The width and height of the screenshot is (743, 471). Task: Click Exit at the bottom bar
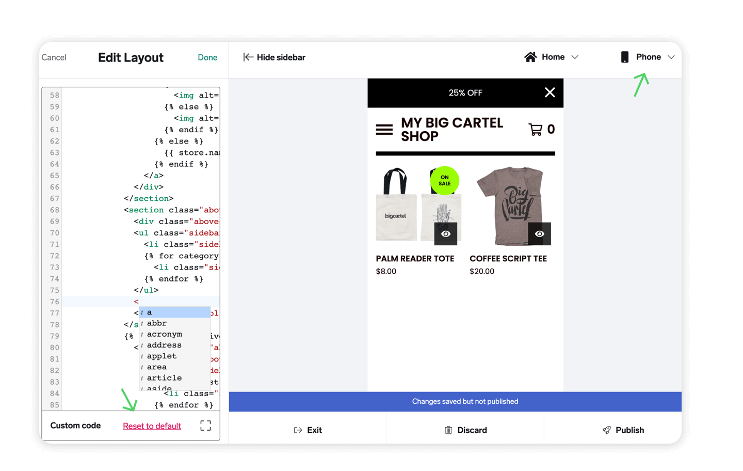point(308,430)
